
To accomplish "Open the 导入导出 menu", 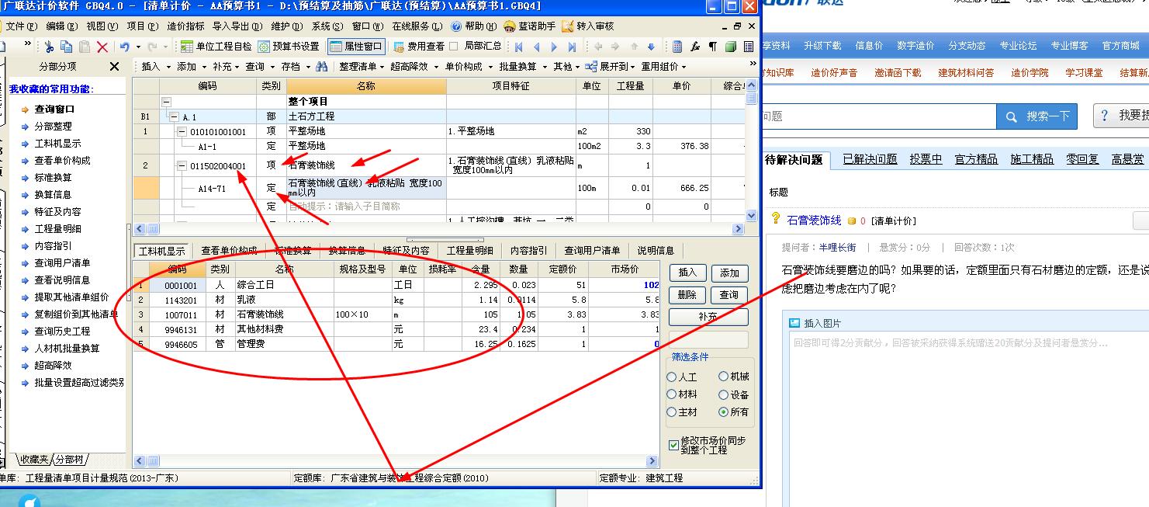I will (237, 26).
